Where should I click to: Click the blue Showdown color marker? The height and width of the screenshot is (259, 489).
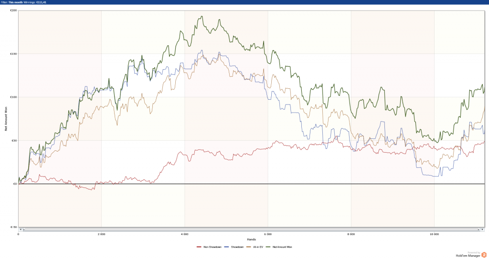click(227, 247)
